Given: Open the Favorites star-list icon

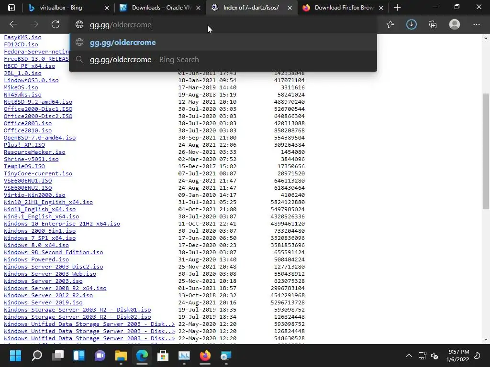Looking at the screenshot, I should click(390, 24).
